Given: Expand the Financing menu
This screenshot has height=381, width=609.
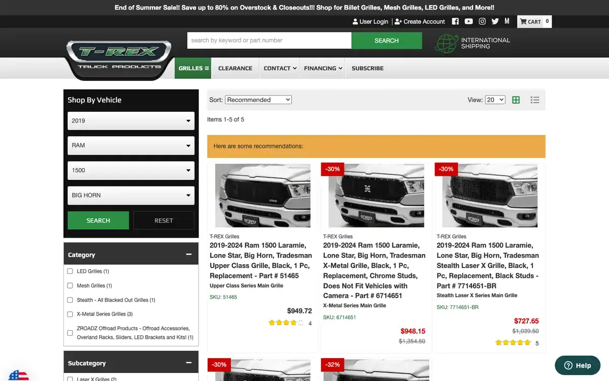Looking at the screenshot, I should [323, 68].
